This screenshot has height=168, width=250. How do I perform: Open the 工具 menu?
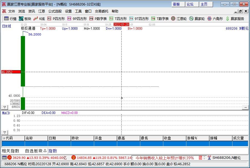[x=78, y=11]
